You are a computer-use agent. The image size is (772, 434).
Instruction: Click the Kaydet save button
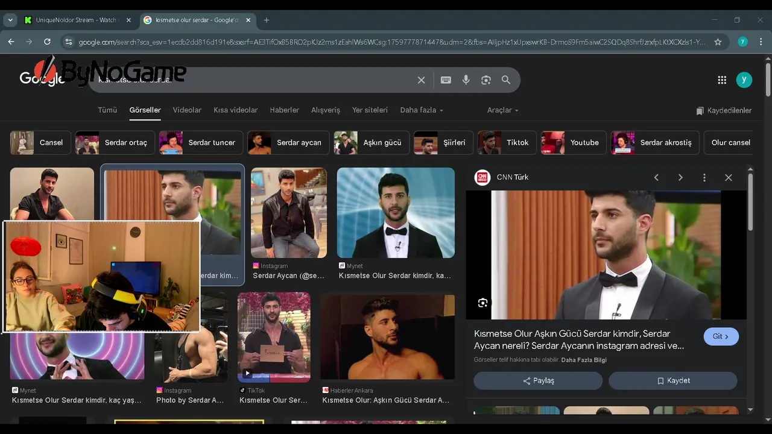coord(673,380)
